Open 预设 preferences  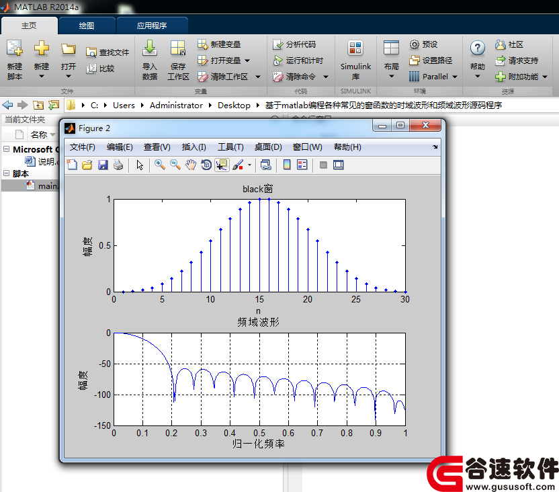click(423, 44)
